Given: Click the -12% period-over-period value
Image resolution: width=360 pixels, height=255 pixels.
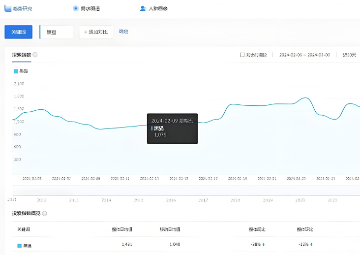Looking at the screenshot, I should click(303, 244).
